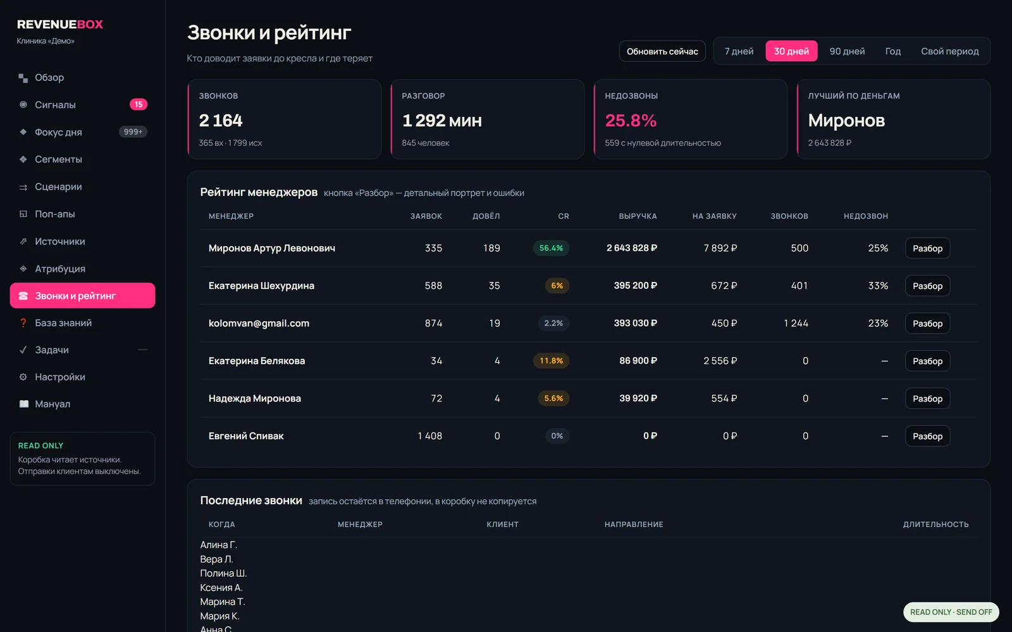This screenshot has height=632, width=1012.
Task: Open Обзор via its sidebar icon
Action: pyautogui.click(x=23, y=78)
